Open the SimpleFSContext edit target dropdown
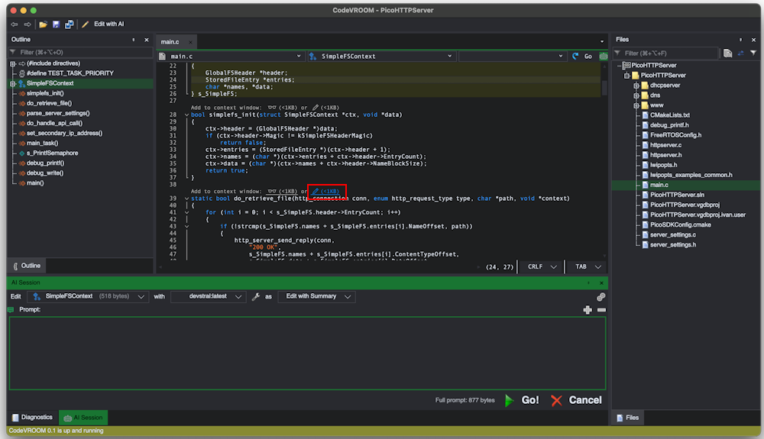The image size is (764, 439). [88, 296]
